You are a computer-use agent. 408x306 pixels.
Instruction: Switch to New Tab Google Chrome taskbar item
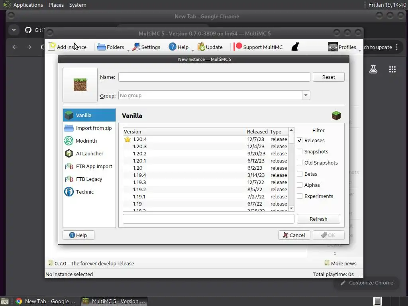pos(45,301)
